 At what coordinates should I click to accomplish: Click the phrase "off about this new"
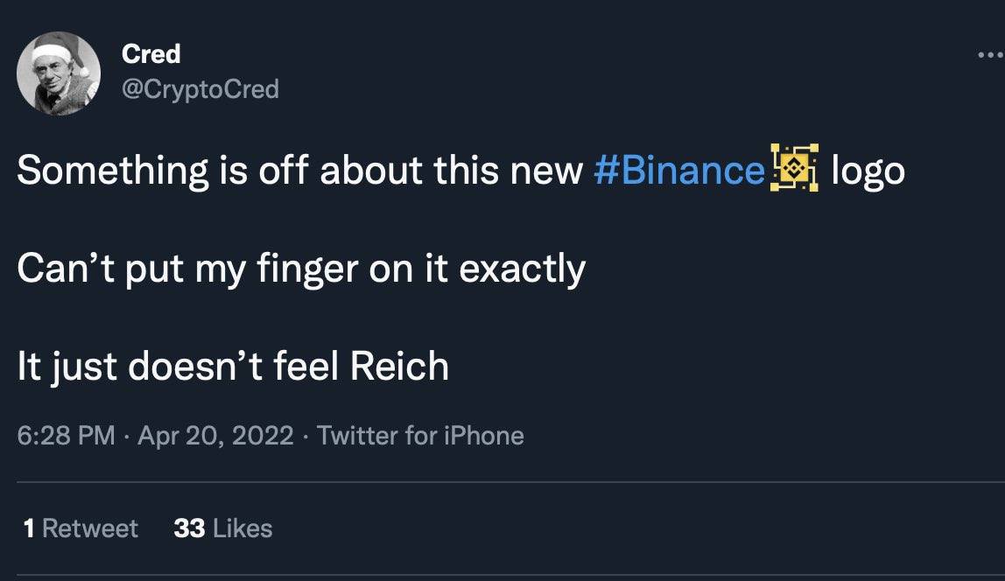[x=420, y=170]
